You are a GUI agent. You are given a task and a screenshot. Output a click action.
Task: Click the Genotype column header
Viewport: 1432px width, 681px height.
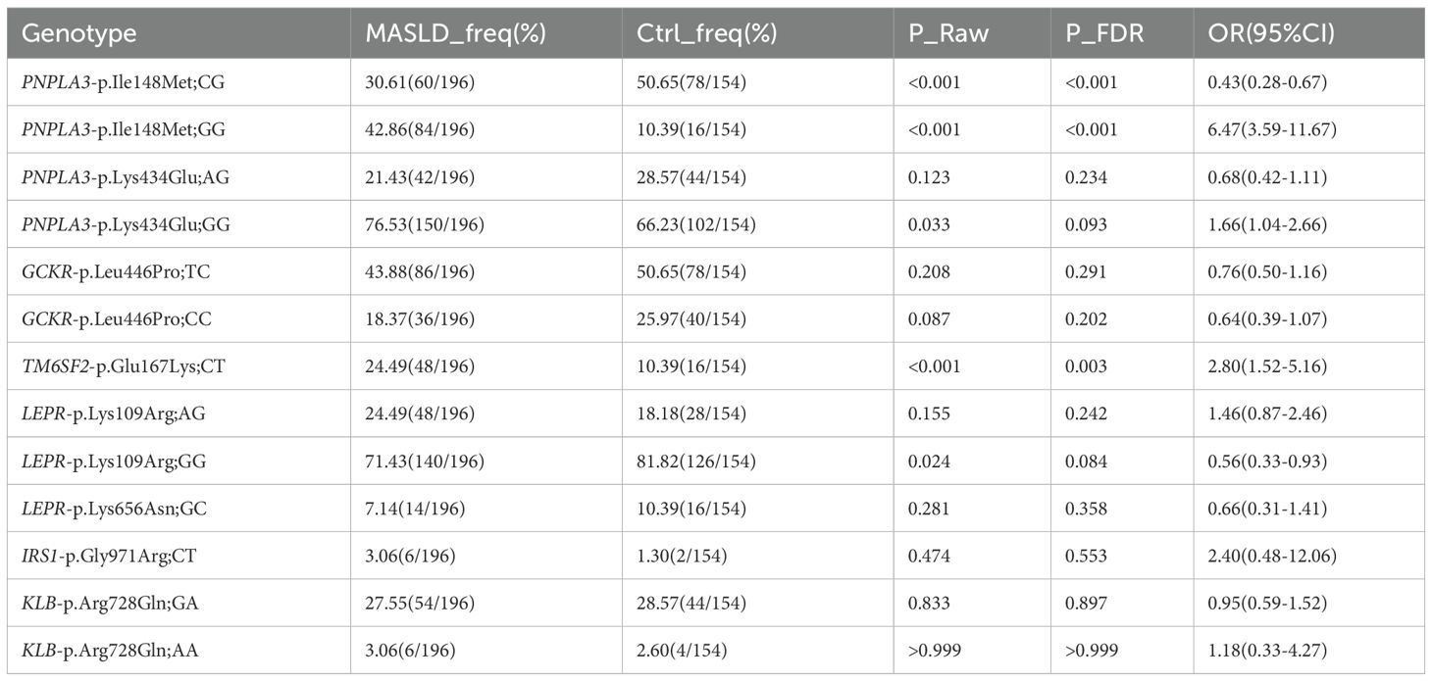tap(78, 34)
